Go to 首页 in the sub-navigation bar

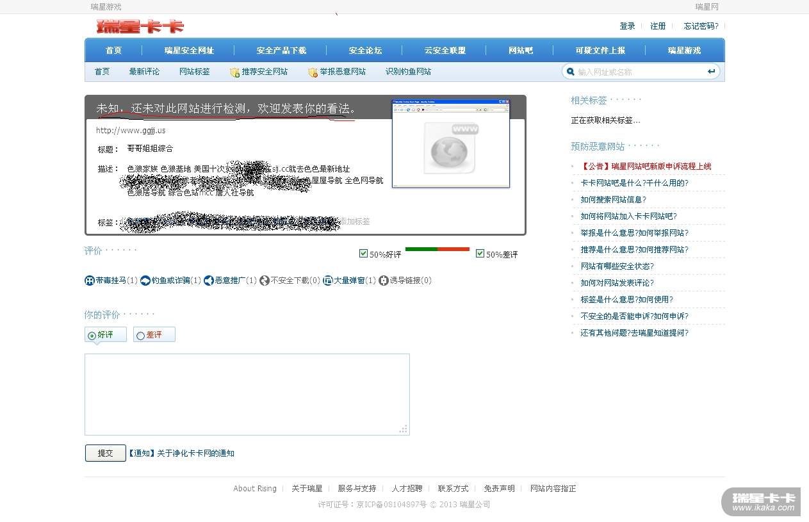pos(102,72)
